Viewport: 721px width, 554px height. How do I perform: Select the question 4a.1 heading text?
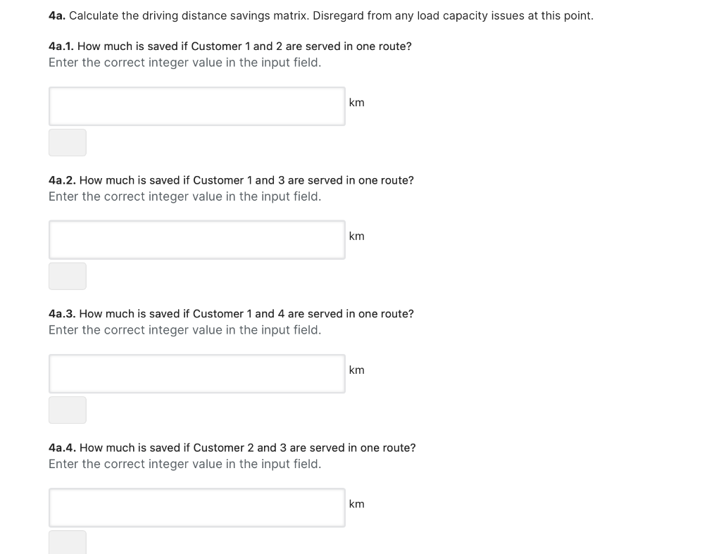pyautogui.click(x=230, y=46)
